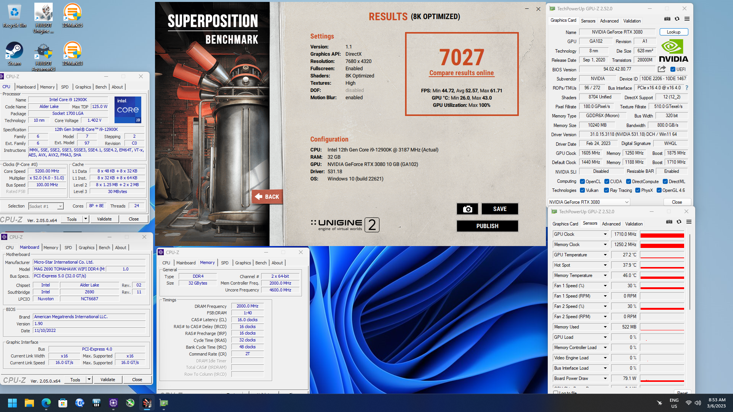Toggle the Vulkan checkbox
Screen dimensions: 733x412
(x=582, y=190)
